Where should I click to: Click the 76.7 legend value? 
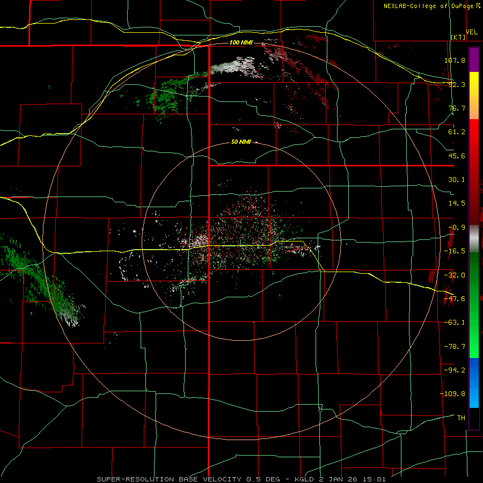(457, 108)
